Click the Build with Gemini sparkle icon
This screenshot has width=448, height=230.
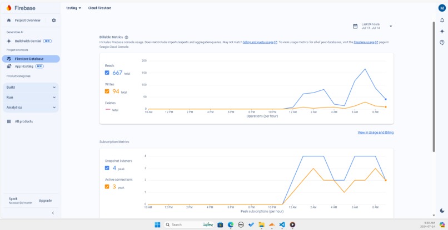9,41
